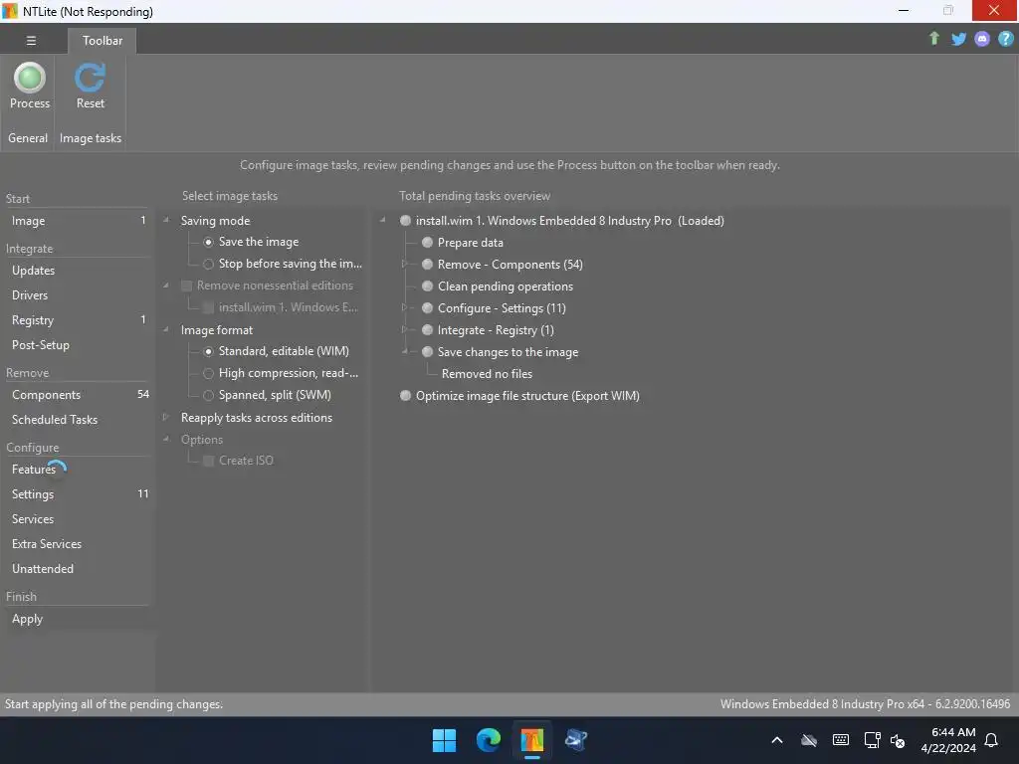
Task: Select Stop before saving the image option
Action: tap(208, 264)
